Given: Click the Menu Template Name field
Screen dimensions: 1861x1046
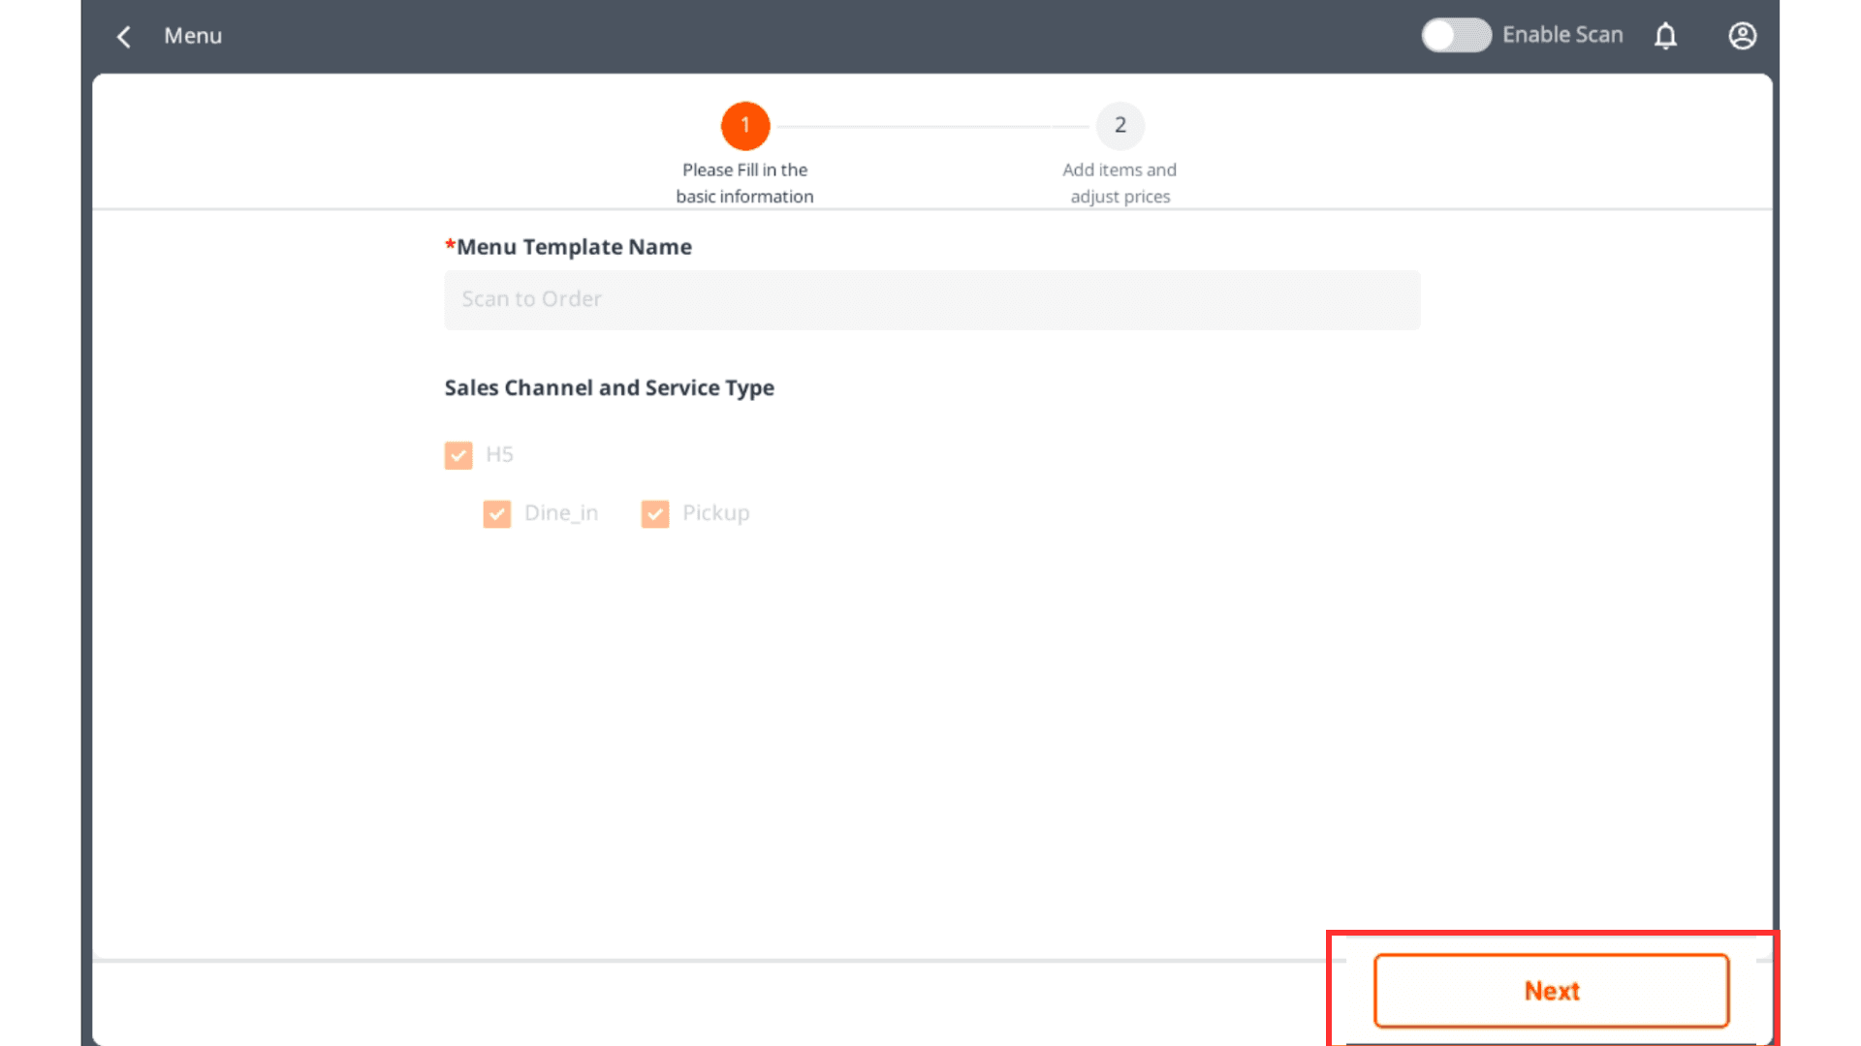Looking at the screenshot, I should coord(931,300).
